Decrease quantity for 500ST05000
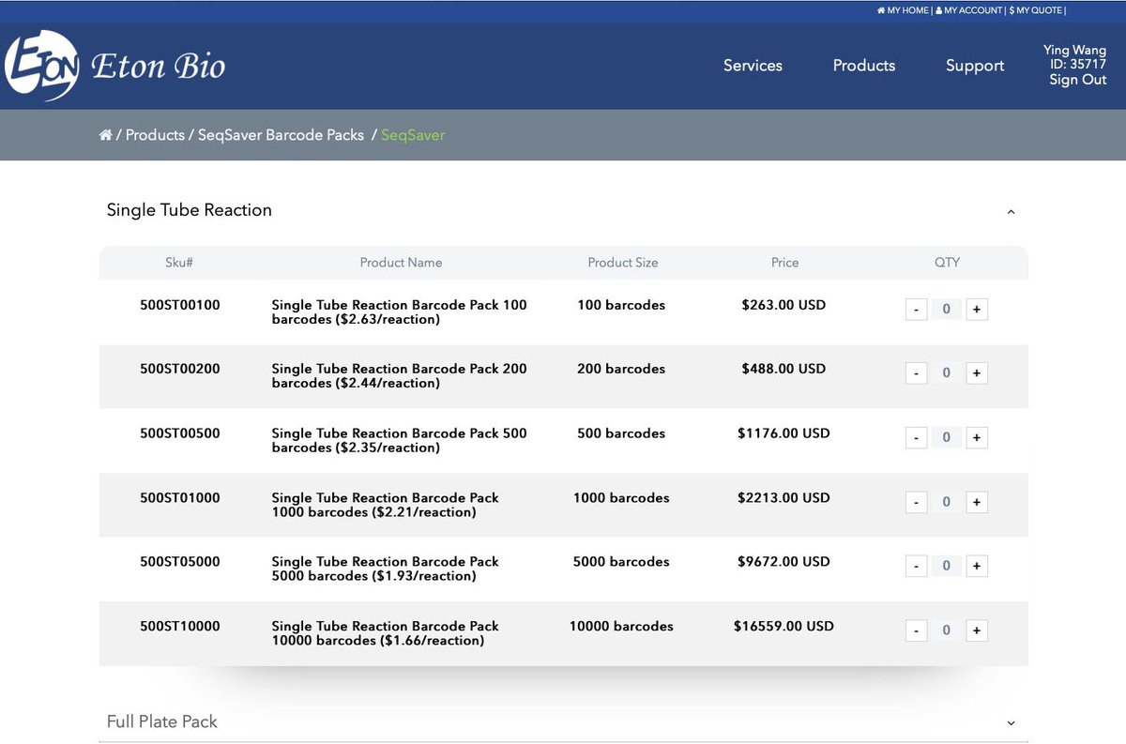This screenshot has width=1126, height=744. click(916, 566)
